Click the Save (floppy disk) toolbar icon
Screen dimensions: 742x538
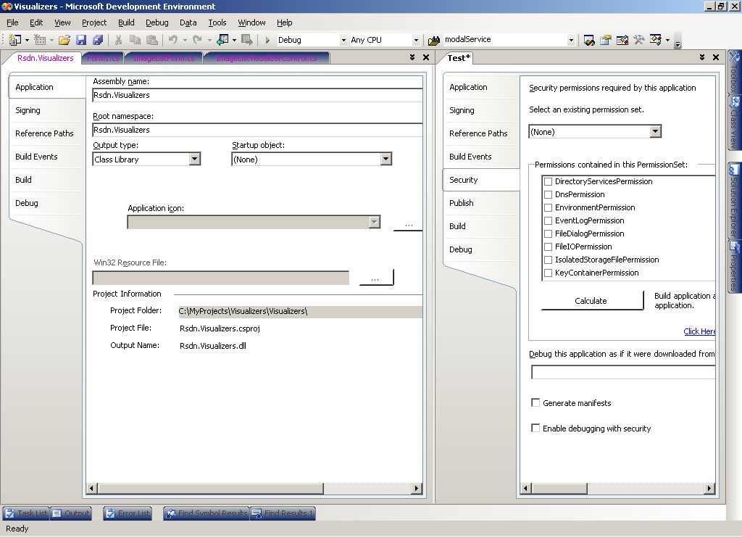coord(81,40)
